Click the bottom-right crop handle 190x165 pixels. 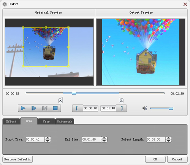[x=68, y=66]
